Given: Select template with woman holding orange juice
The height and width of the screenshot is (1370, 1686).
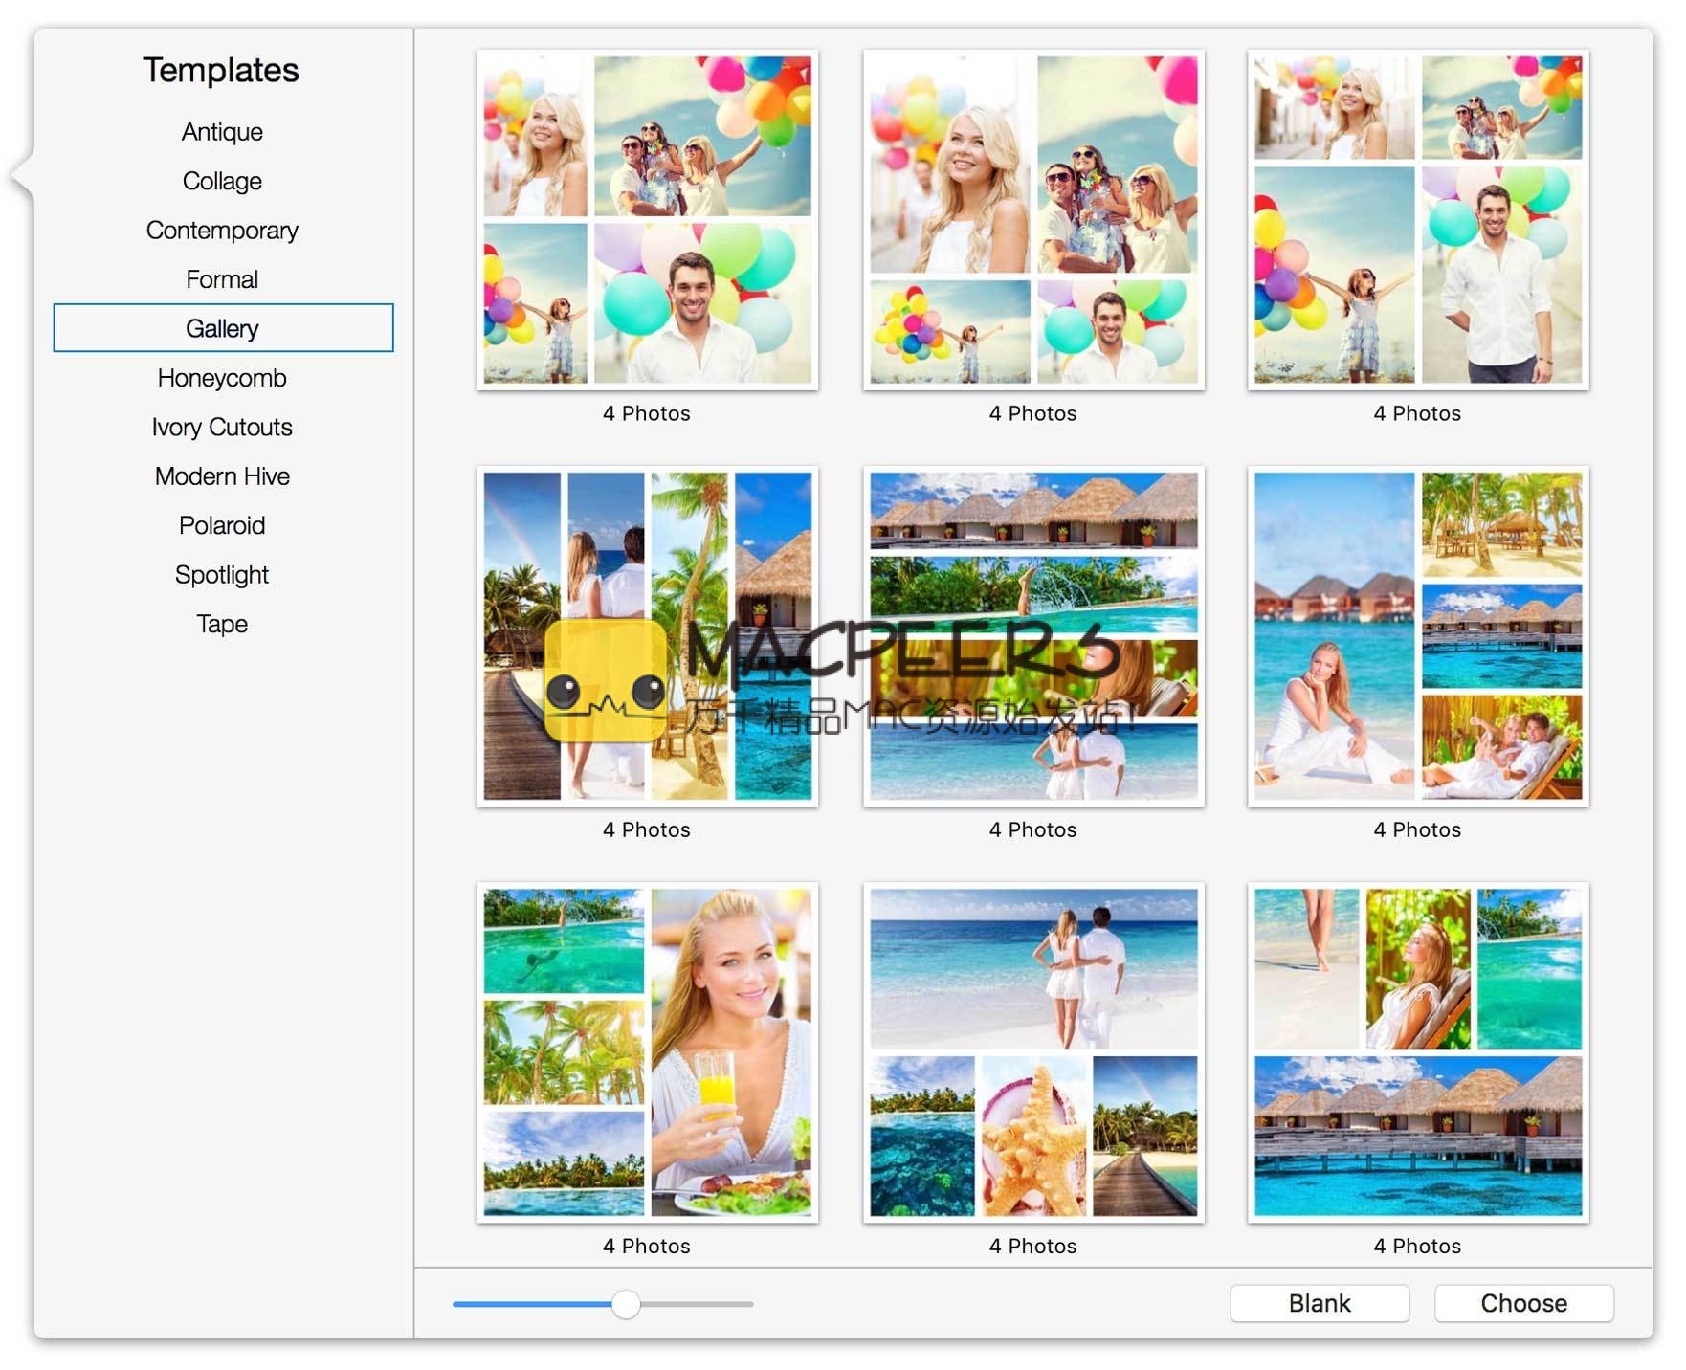Looking at the screenshot, I should (x=647, y=1051).
